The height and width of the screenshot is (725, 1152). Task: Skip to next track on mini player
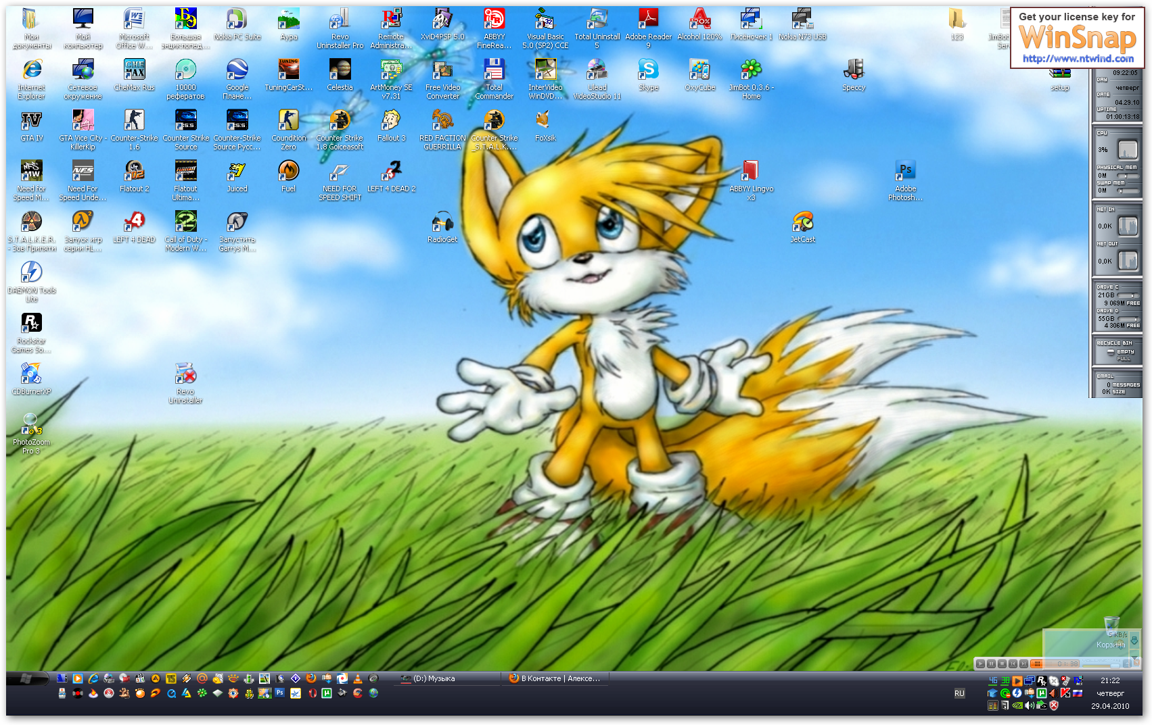coord(1023,664)
